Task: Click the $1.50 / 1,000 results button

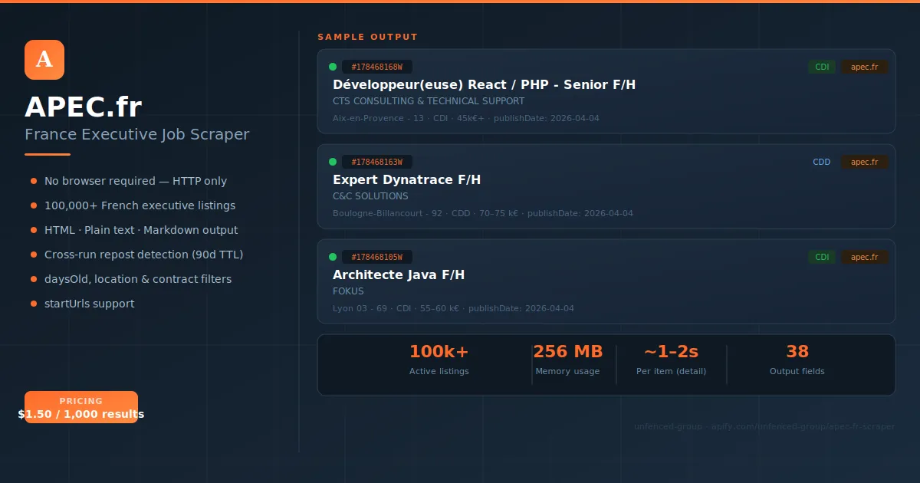Action: [x=80, y=414]
